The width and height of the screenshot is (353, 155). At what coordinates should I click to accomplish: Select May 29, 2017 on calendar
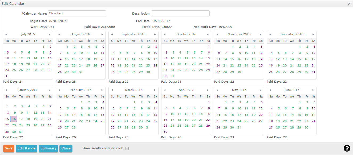(225, 127)
